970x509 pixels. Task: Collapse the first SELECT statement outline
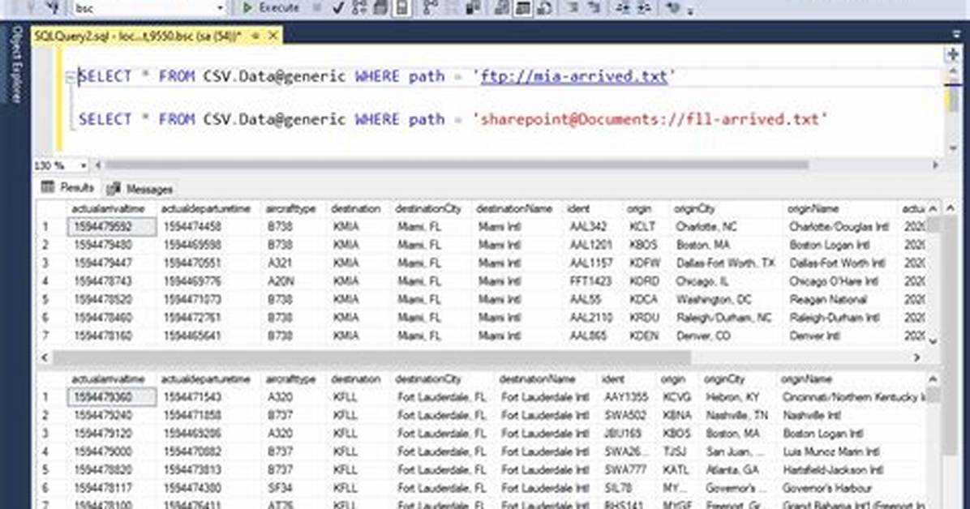pos(70,77)
